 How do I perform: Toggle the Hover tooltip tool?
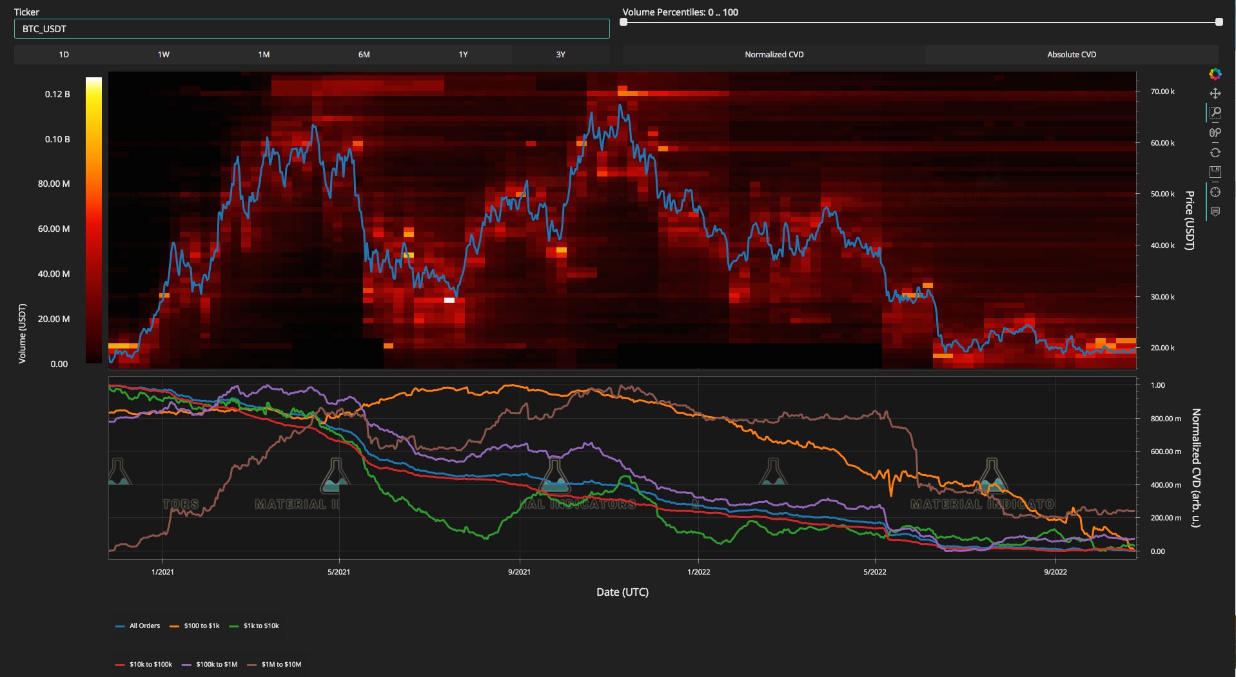click(1215, 211)
